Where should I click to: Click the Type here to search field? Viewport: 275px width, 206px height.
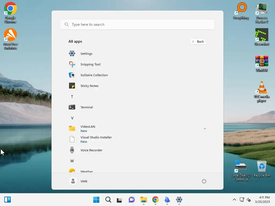[137, 24]
